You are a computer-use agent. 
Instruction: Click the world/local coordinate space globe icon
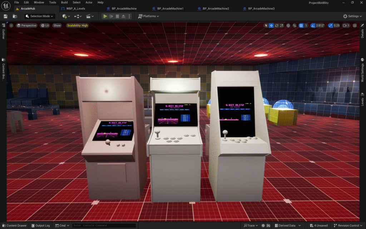pos(288,25)
